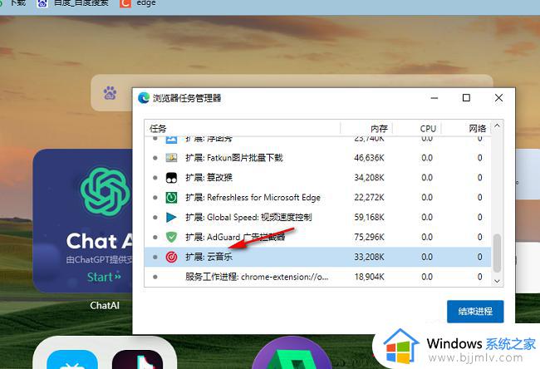
Task: Click network value in AdGuard row
Action: [x=479, y=237]
